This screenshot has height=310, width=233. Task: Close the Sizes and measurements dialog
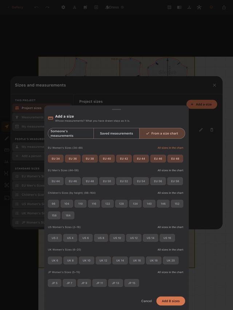(x=214, y=85)
